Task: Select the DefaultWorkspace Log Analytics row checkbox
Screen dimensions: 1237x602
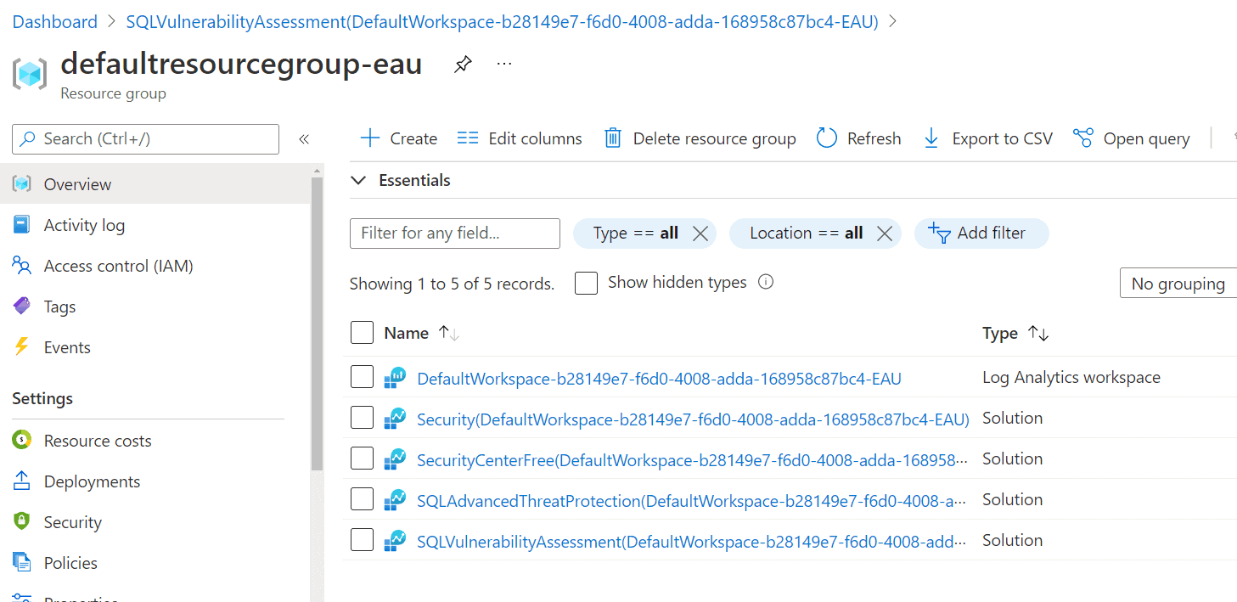Action: tap(363, 377)
